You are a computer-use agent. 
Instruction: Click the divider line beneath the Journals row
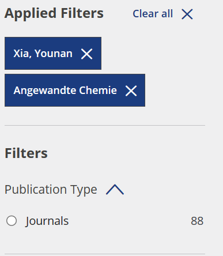(105, 254)
